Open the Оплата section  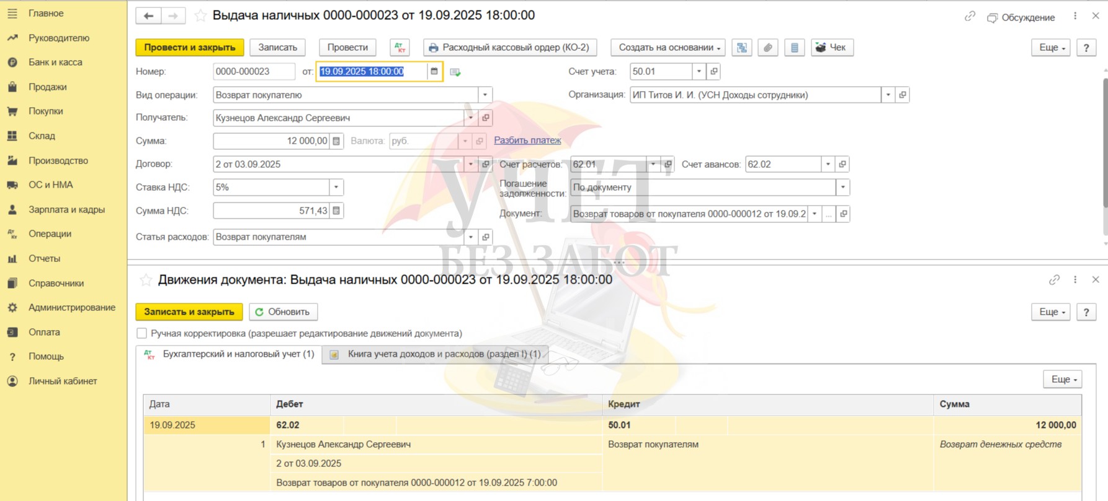[44, 332]
